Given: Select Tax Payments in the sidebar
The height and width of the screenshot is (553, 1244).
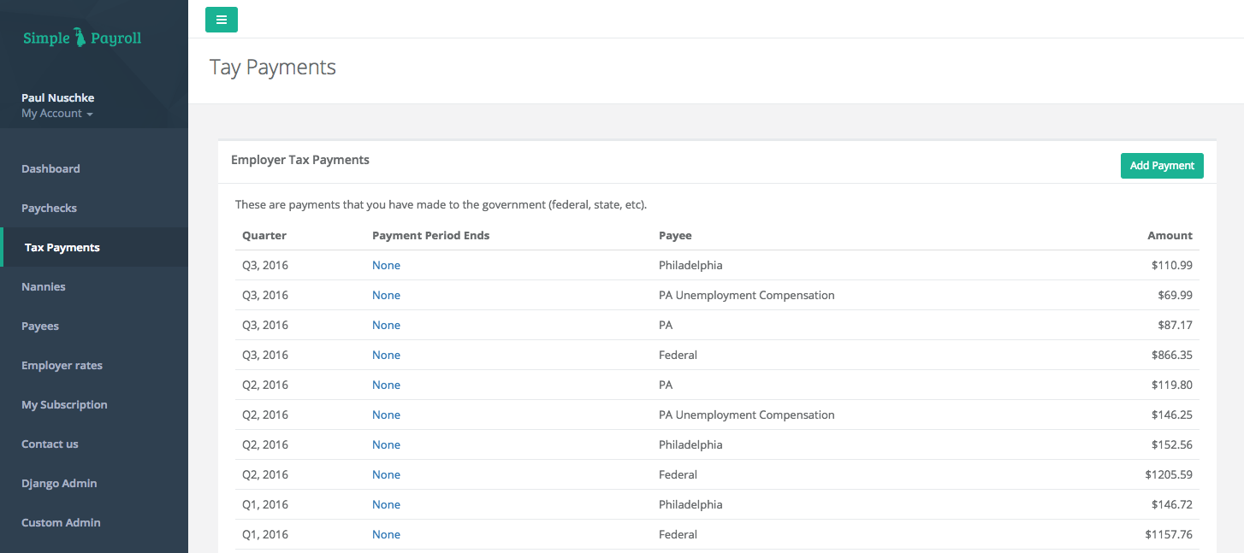Looking at the screenshot, I should pyautogui.click(x=62, y=247).
